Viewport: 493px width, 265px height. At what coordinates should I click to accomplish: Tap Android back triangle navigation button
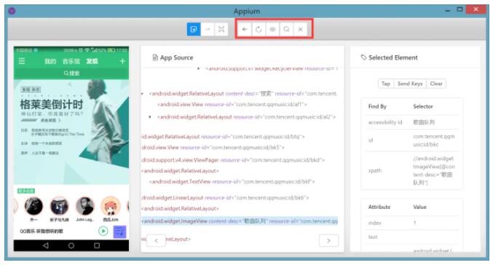[46, 245]
